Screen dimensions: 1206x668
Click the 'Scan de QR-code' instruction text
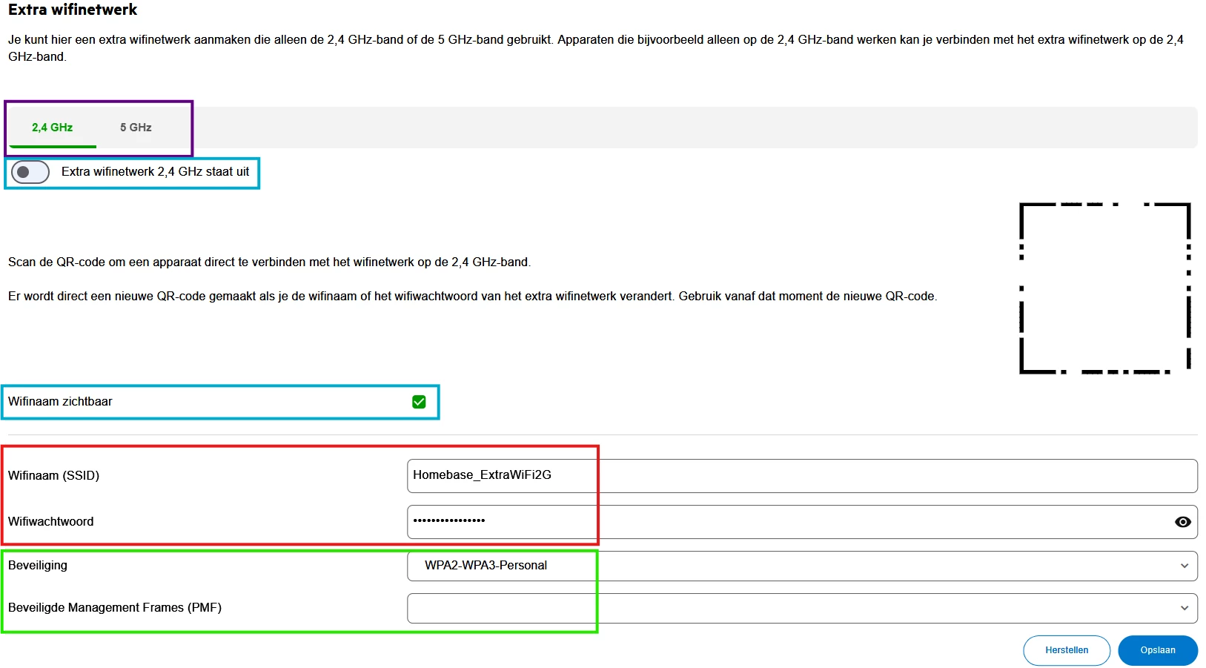[x=270, y=262]
